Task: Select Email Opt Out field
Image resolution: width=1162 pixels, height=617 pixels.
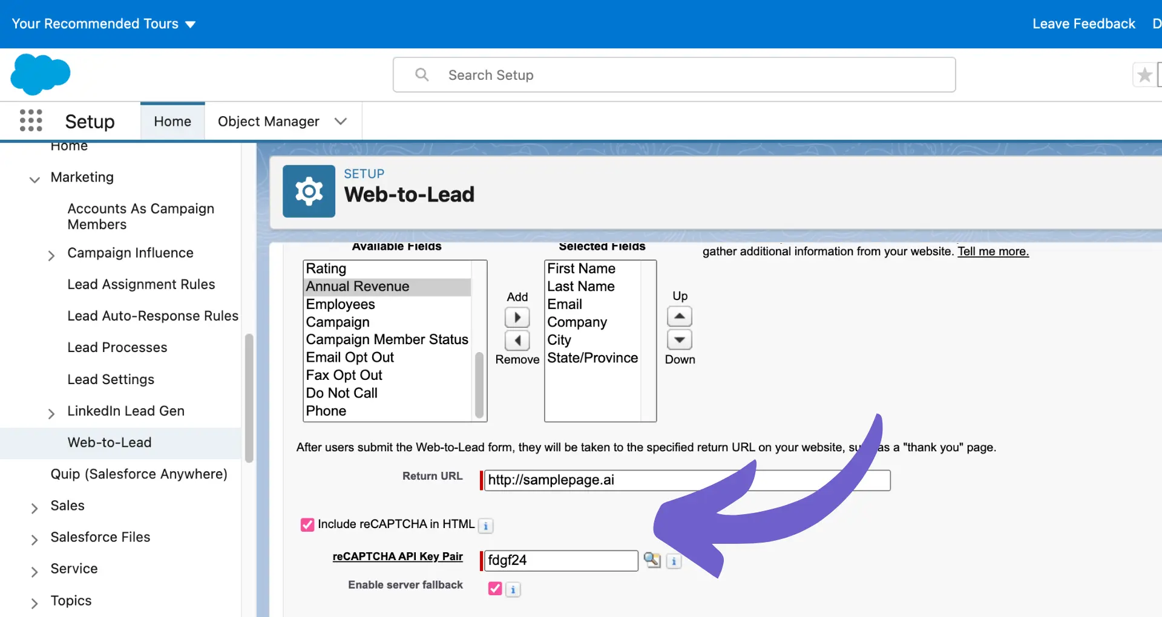Action: coord(387,357)
